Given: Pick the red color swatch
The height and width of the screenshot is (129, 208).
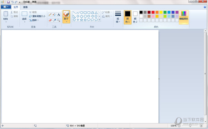Looking at the screenshot, I should click(153, 12).
